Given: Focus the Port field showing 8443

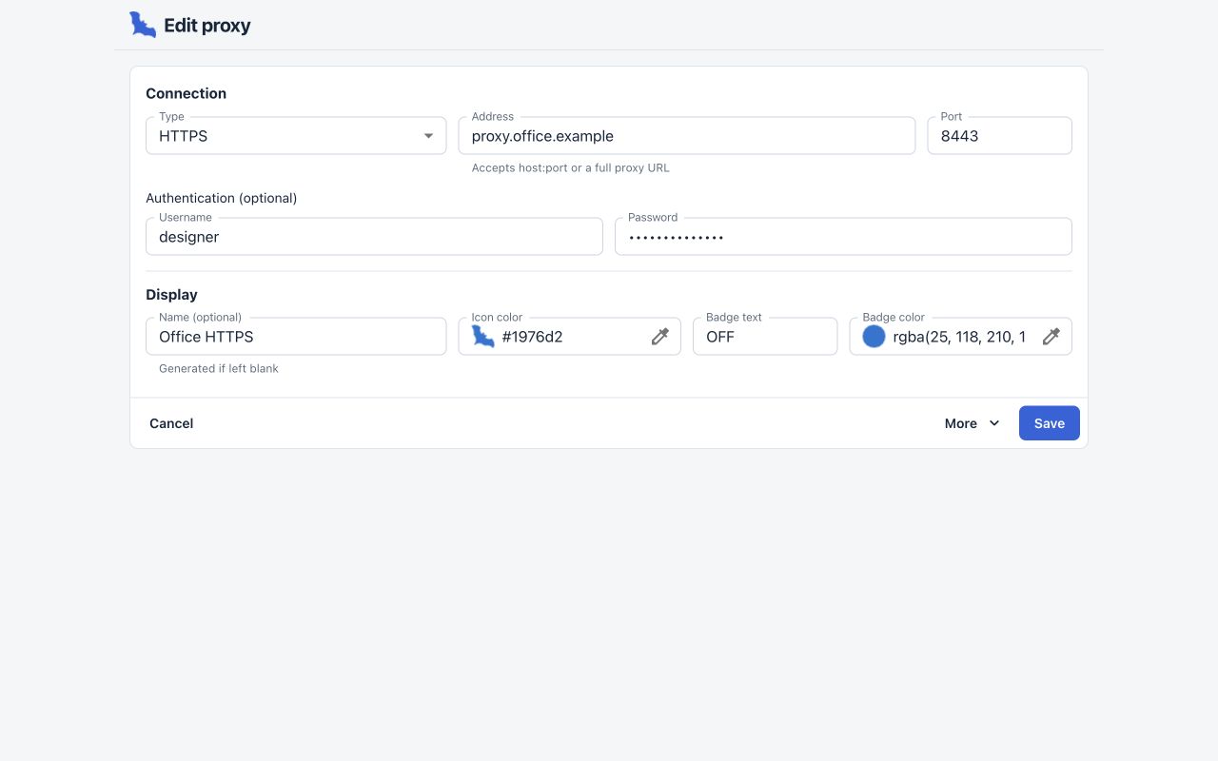Looking at the screenshot, I should pyautogui.click(x=1000, y=136).
